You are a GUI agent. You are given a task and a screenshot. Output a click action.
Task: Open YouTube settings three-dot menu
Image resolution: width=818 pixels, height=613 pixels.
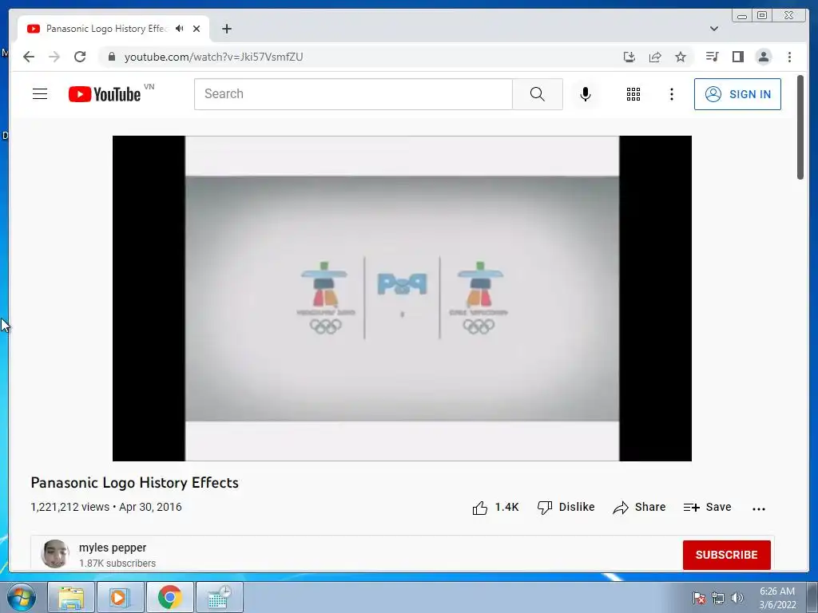point(671,94)
